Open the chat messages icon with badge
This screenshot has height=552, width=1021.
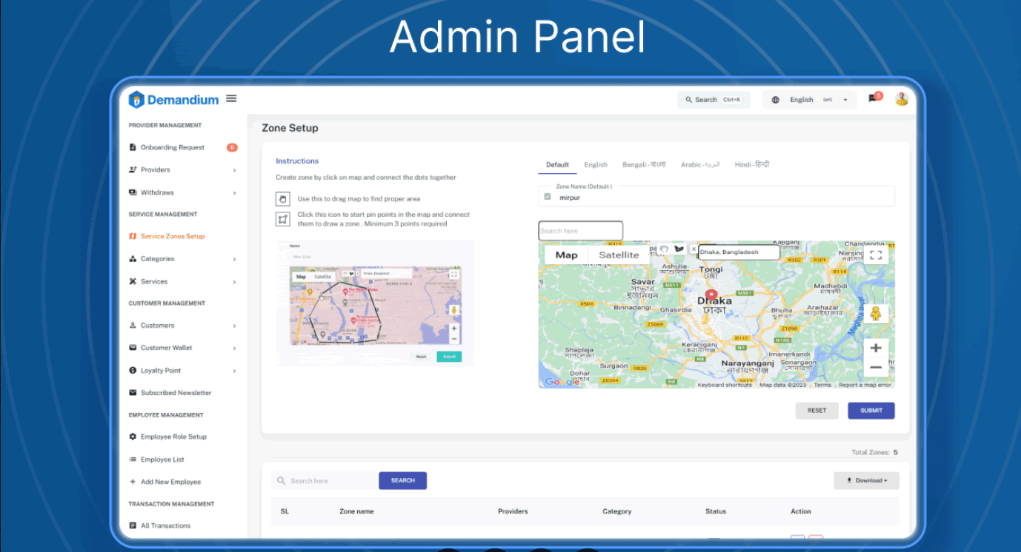tap(874, 99)
